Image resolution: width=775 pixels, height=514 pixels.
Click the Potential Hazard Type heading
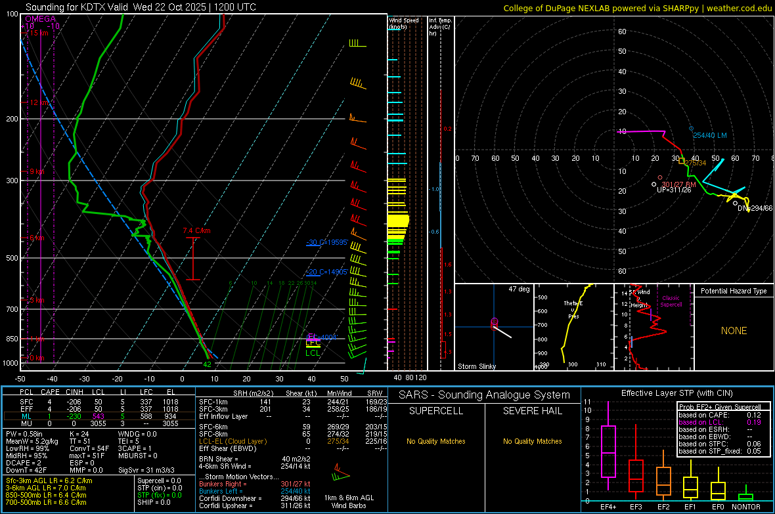click(734, 291)
